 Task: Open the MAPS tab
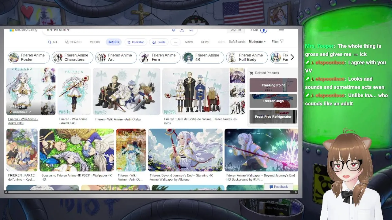(189, 42)
